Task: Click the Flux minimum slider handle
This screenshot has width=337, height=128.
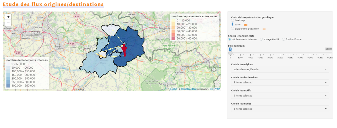Action: click(230, 53)
